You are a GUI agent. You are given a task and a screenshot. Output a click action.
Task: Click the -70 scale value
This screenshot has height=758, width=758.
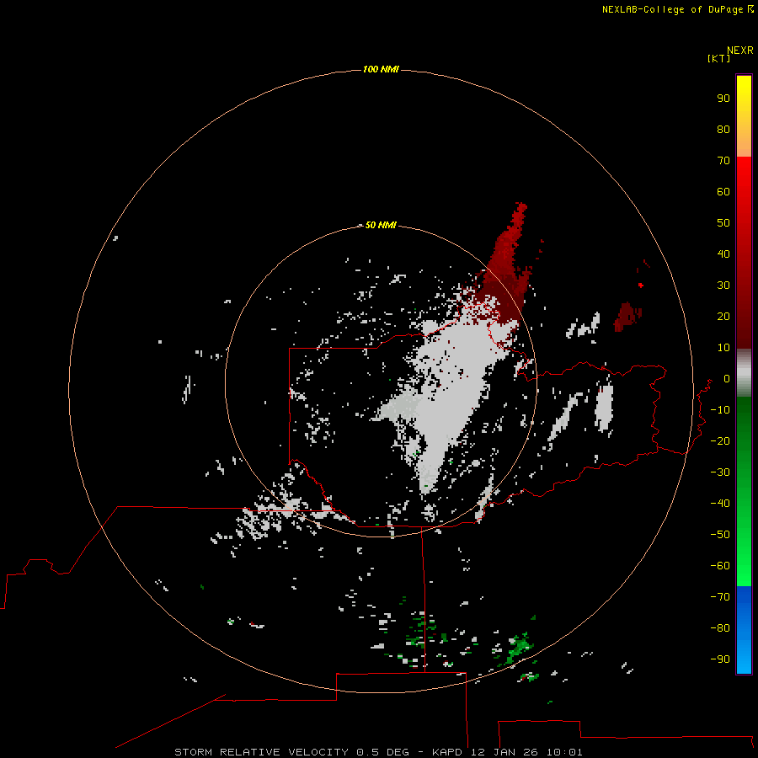[720, 596]
